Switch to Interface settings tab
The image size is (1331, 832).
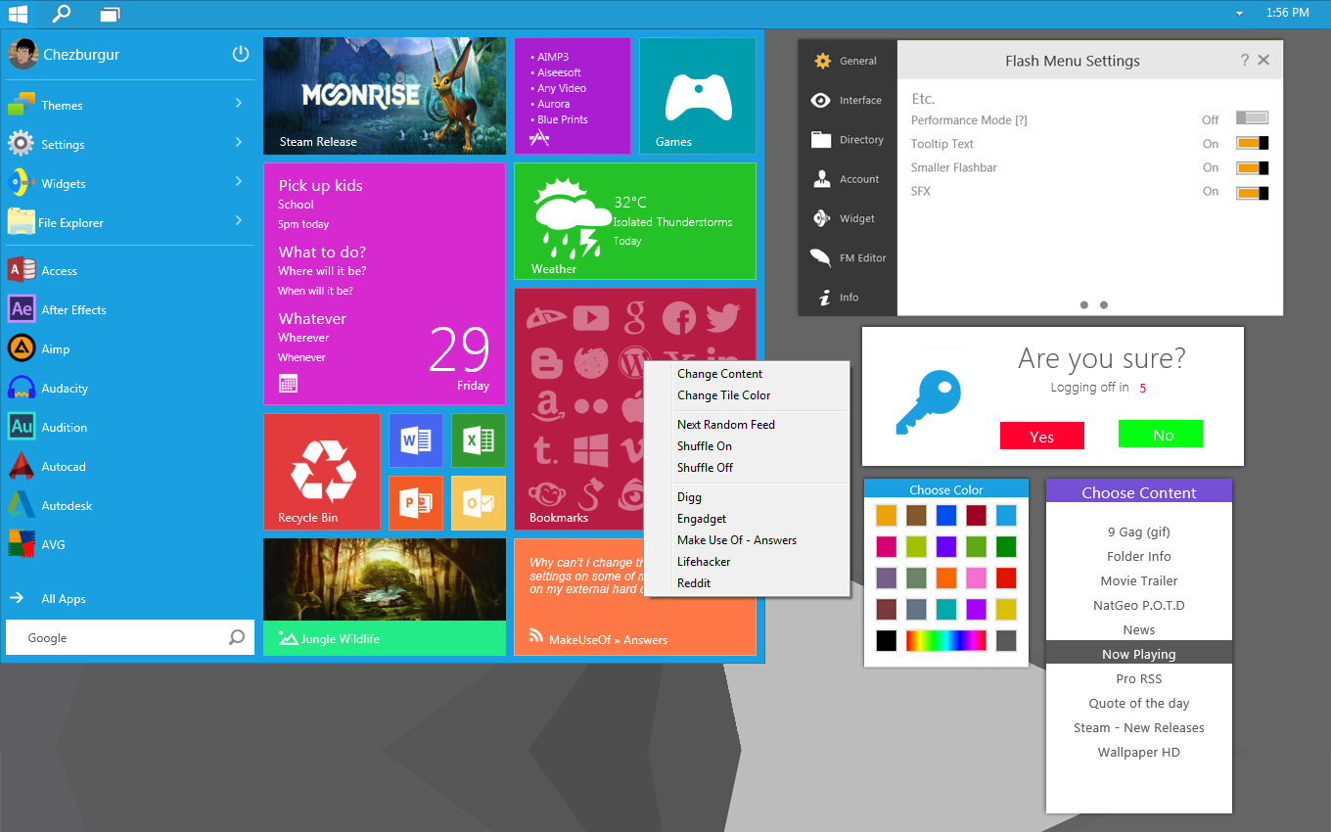coord(848,100)
